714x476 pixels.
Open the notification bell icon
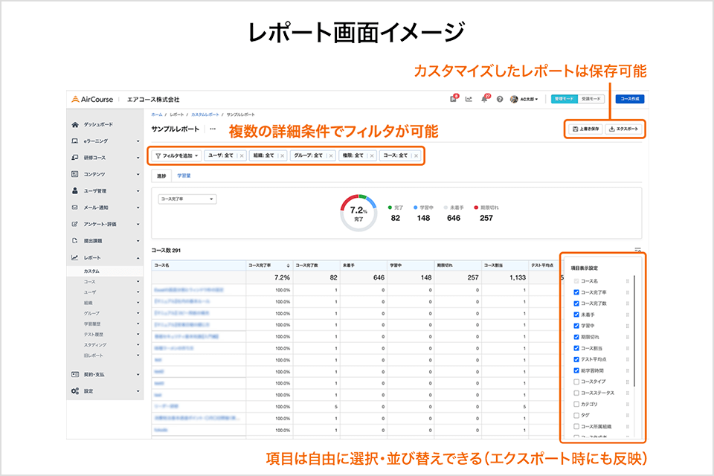(x=485, y=98)
